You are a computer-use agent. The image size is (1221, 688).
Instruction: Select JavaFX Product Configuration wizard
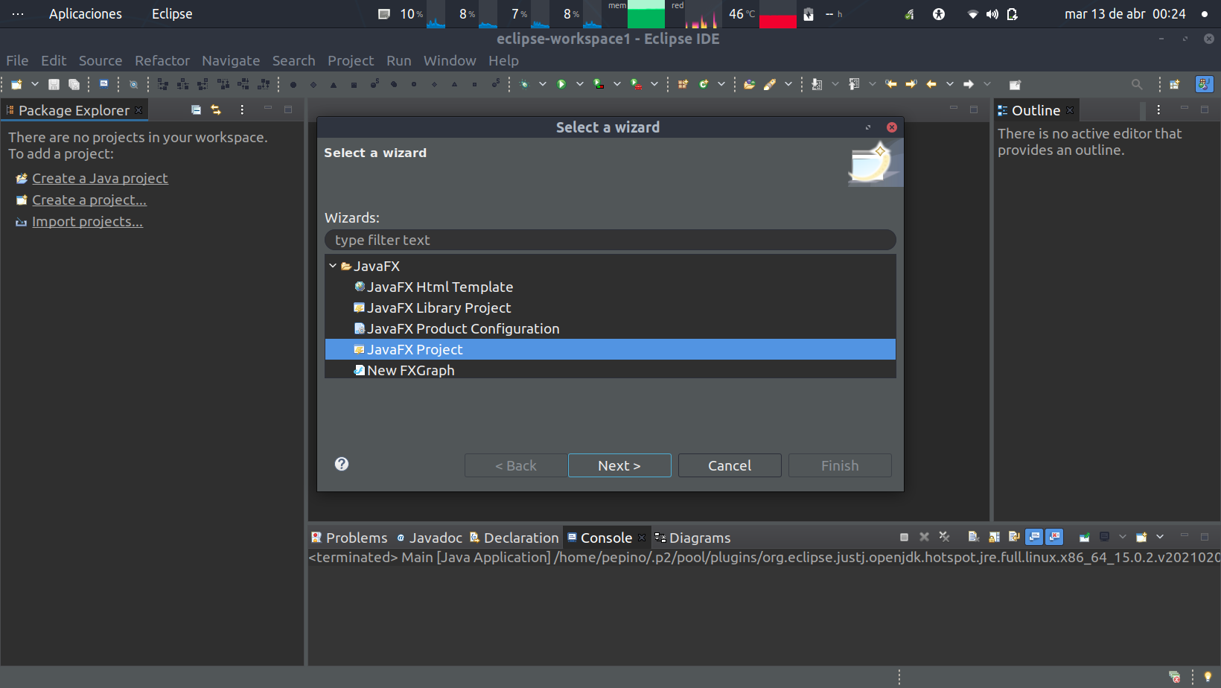pos(610,328)
